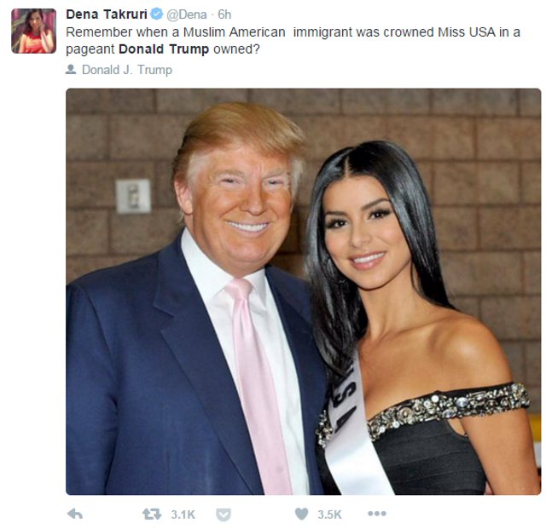546x529 pixels.
Task: Click the tagged person silhouette icon
Action: pos(71,69)
